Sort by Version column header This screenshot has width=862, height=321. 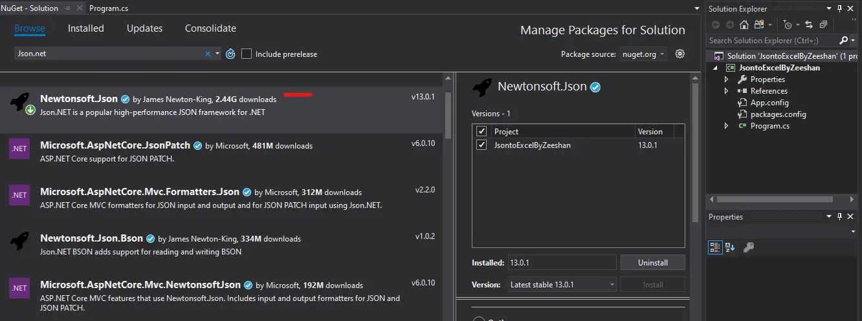click(654, 131)
